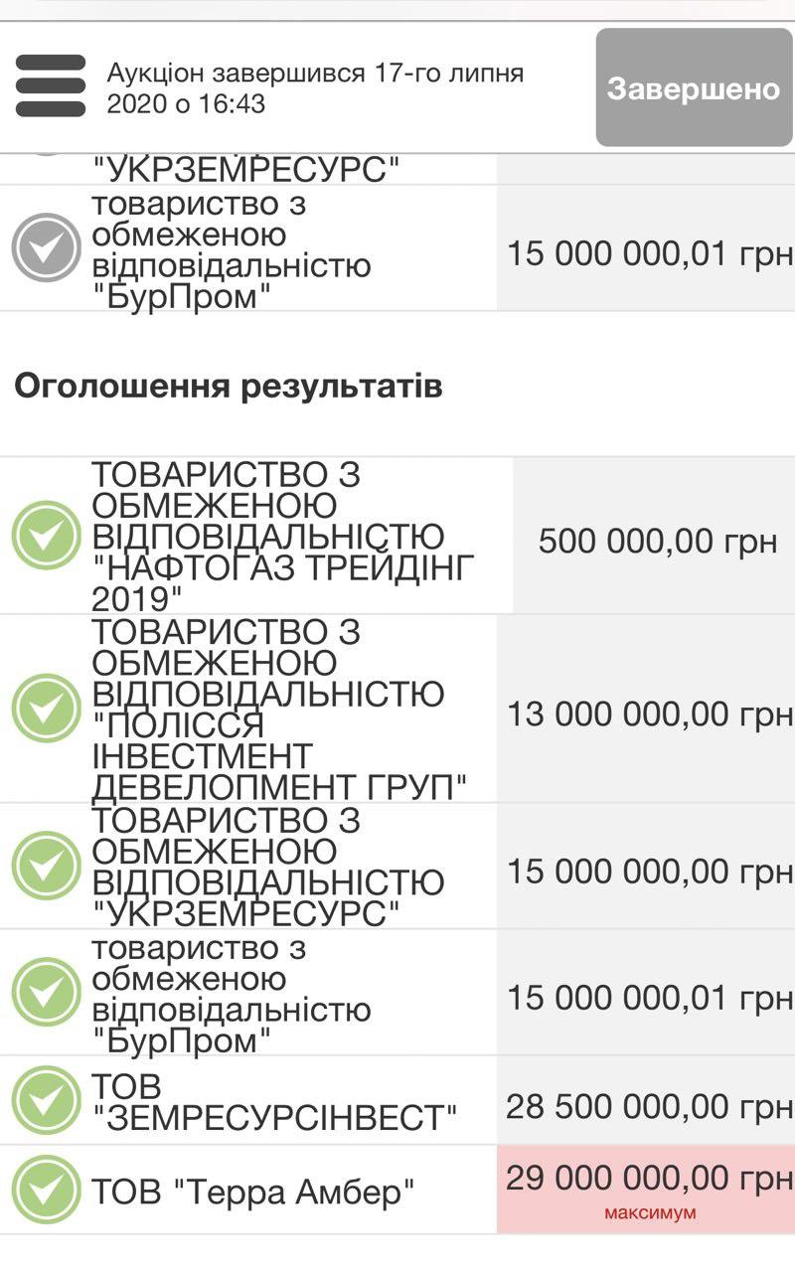Select the НАФТОГАЗ ТРЕЙДІНГ 2019 bidder name
This screenshot has height=1272, width=795.
click(283, 536)
